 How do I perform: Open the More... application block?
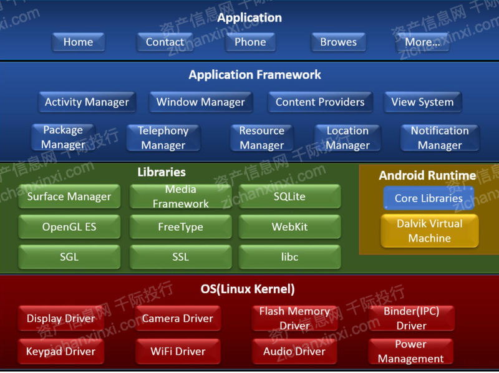pos(422,42)
